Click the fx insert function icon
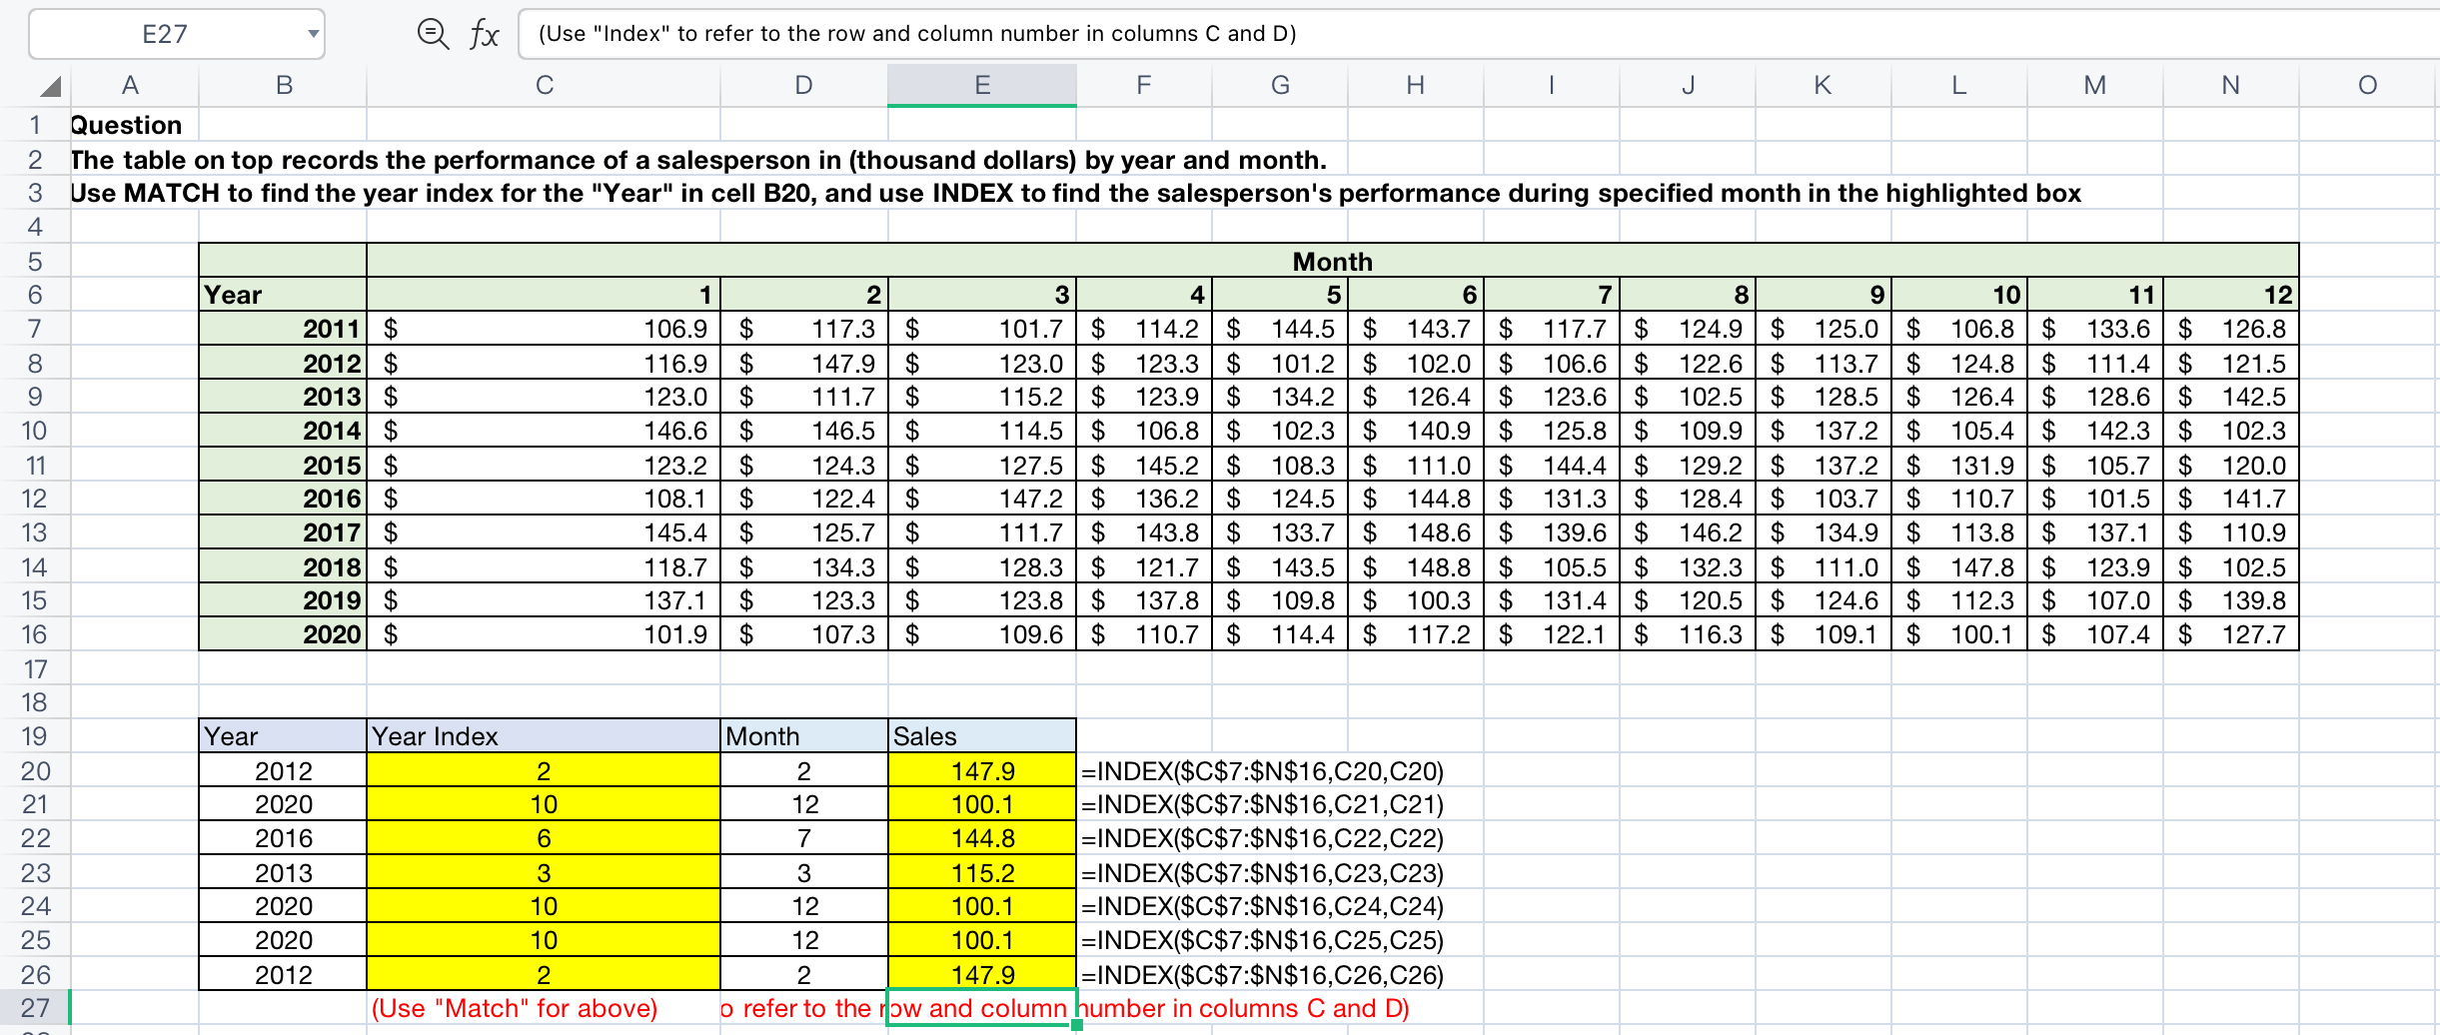Image resolution: width=2440 pixels, height=1035 pixels. [485, 34]
